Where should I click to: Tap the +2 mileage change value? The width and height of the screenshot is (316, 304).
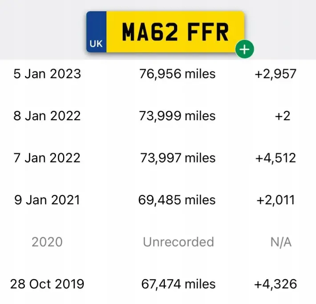click(283, 116)
